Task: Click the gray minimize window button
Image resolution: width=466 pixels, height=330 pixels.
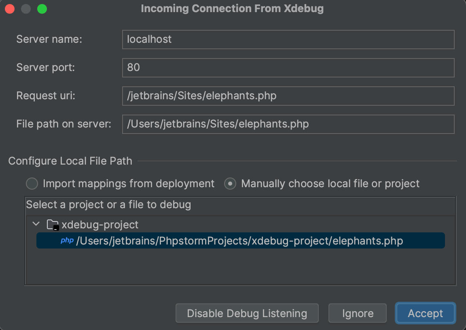Action: pyautogui.click(x=26, y=9)
